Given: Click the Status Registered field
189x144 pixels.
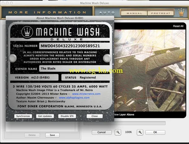Looking at the screenshot, I should tap(85, 77).
